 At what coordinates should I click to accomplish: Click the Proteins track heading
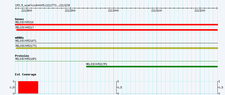22,56
